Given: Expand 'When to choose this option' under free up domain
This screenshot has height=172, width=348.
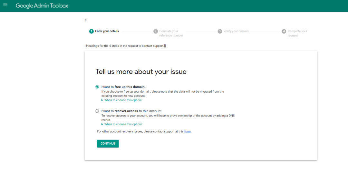Looking at the screenshot, I should [122, 100].
